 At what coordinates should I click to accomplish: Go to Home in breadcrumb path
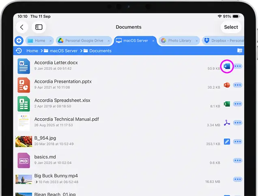(32, 51)
